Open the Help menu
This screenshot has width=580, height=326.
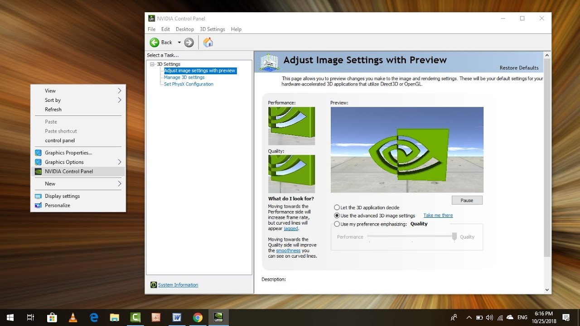[x=236, y=29]
